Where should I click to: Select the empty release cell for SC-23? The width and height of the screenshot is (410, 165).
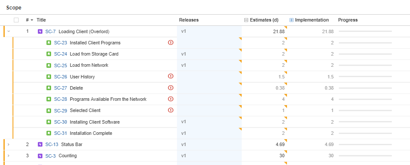tap(209, 43)
